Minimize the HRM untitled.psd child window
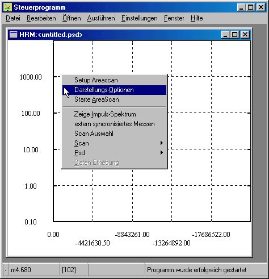Image resolution: width=269 pixels, height=279 pixels. point(225,35)
